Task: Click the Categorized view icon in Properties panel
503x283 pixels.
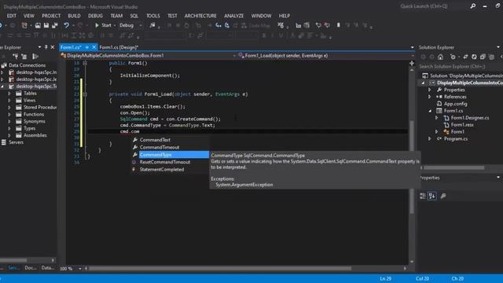Action: point(423,196)
